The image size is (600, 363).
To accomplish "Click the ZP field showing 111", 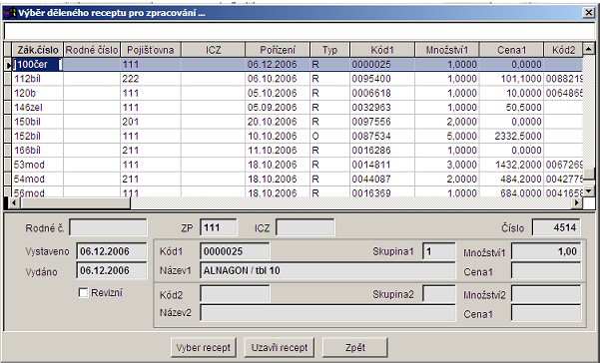I will [x=219, y=227].
